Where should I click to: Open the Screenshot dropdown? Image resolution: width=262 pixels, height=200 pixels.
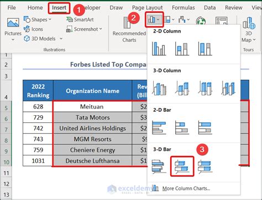pyautogui.click(x=84, y=29)
